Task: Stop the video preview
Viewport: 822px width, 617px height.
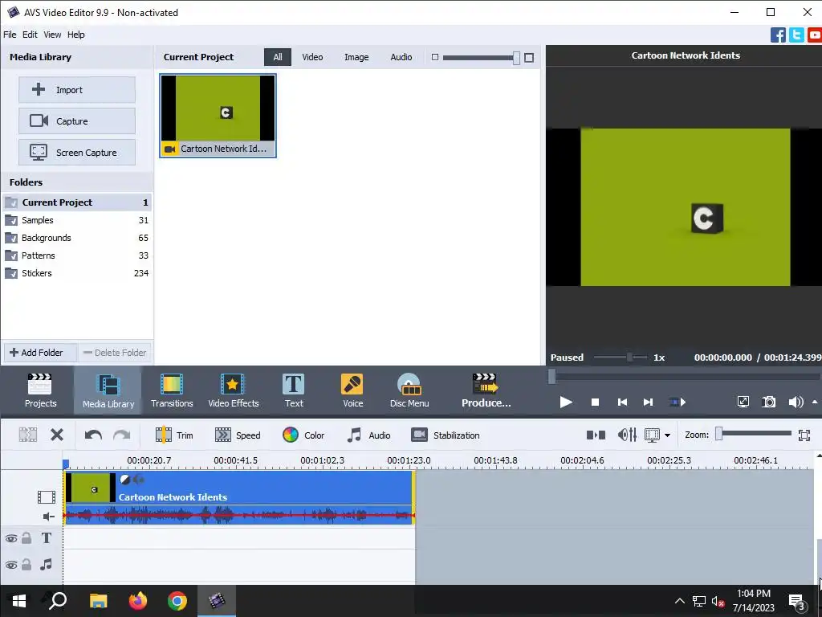Action: tap(595, 402)
